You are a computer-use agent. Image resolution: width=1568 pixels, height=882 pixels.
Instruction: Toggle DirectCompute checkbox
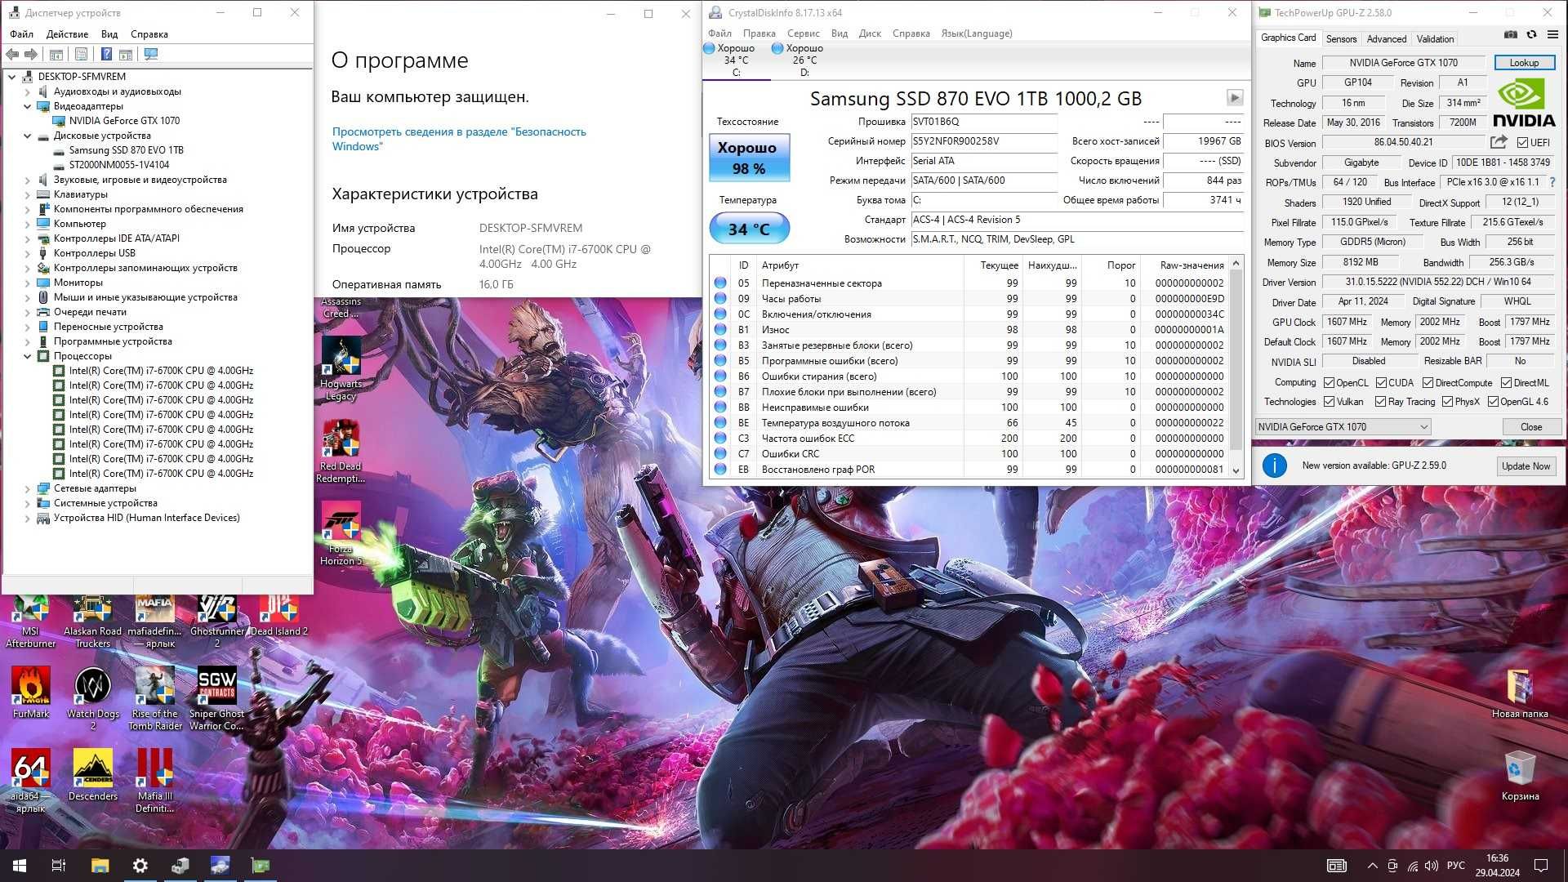tap(1428, 383)
